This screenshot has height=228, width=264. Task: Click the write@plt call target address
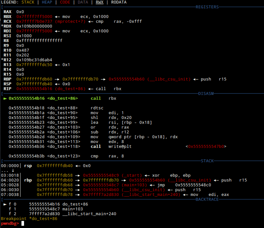[x=207, y=146]
